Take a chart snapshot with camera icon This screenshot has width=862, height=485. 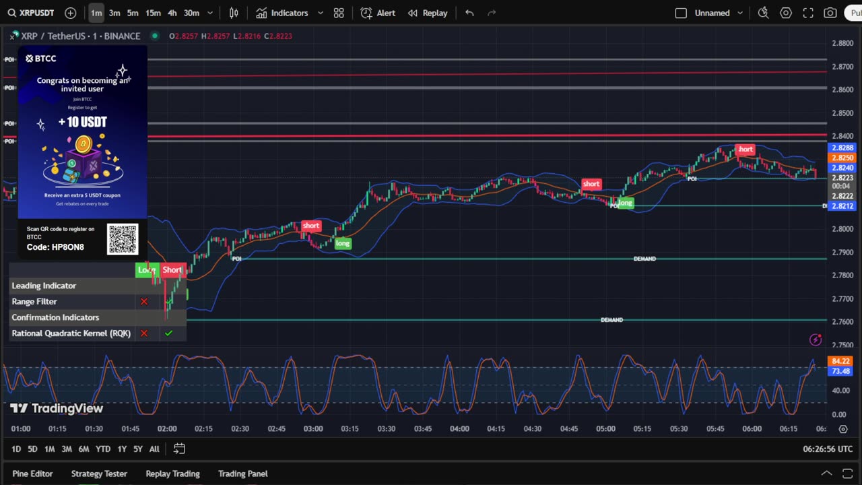[830, 13]
